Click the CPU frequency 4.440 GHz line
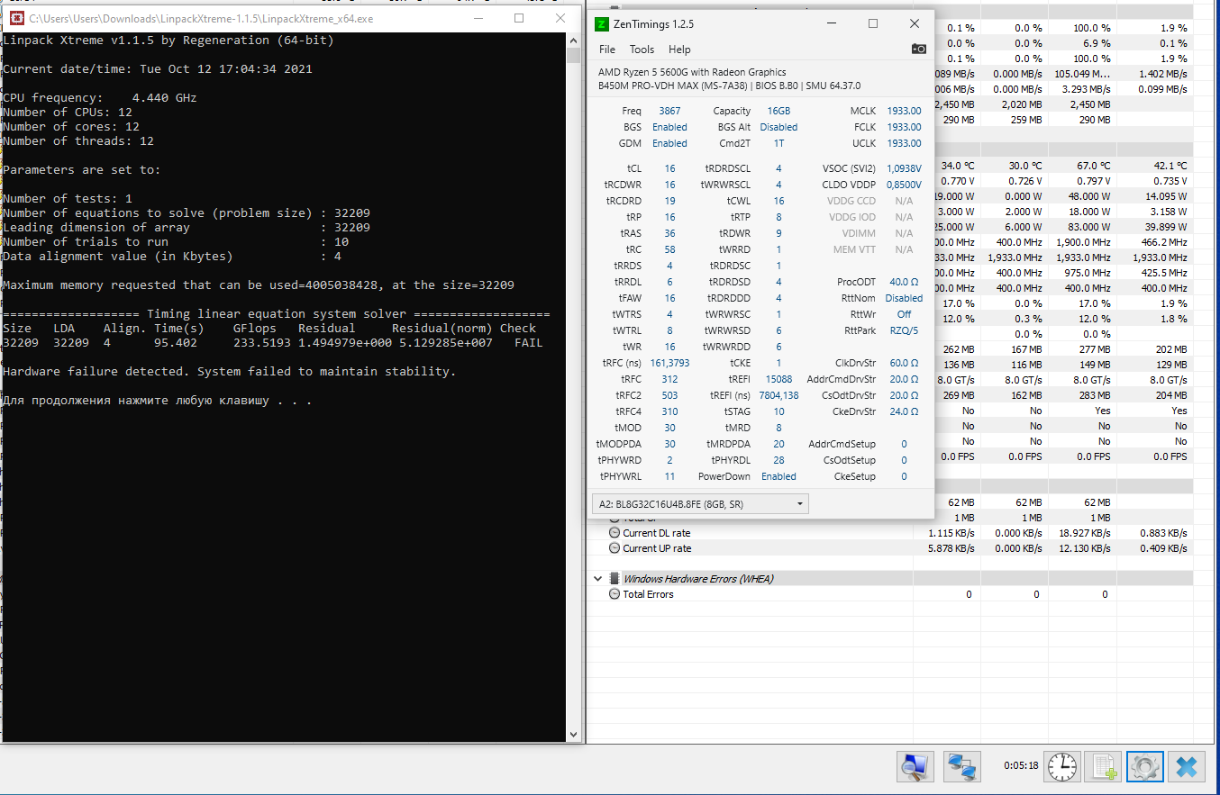 (100, 97)
